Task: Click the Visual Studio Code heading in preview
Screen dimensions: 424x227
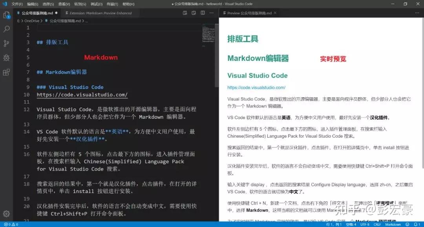Action: click(x=258, y=76)
